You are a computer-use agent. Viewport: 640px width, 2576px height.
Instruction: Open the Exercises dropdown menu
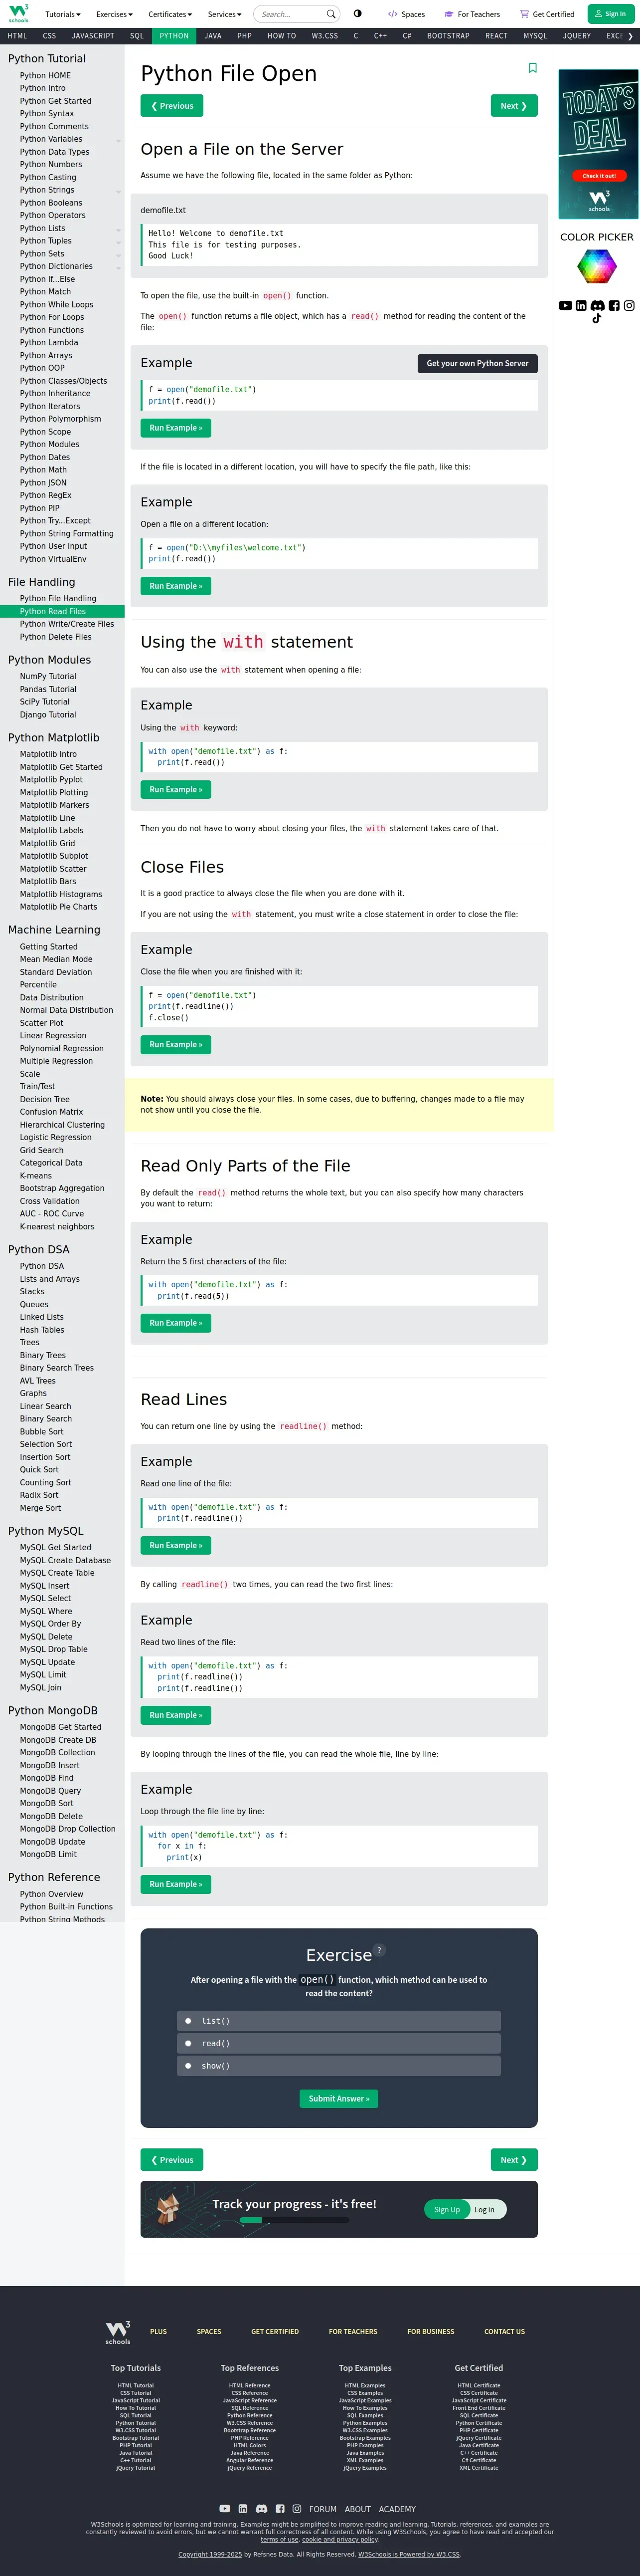click(x=114, y=14)
